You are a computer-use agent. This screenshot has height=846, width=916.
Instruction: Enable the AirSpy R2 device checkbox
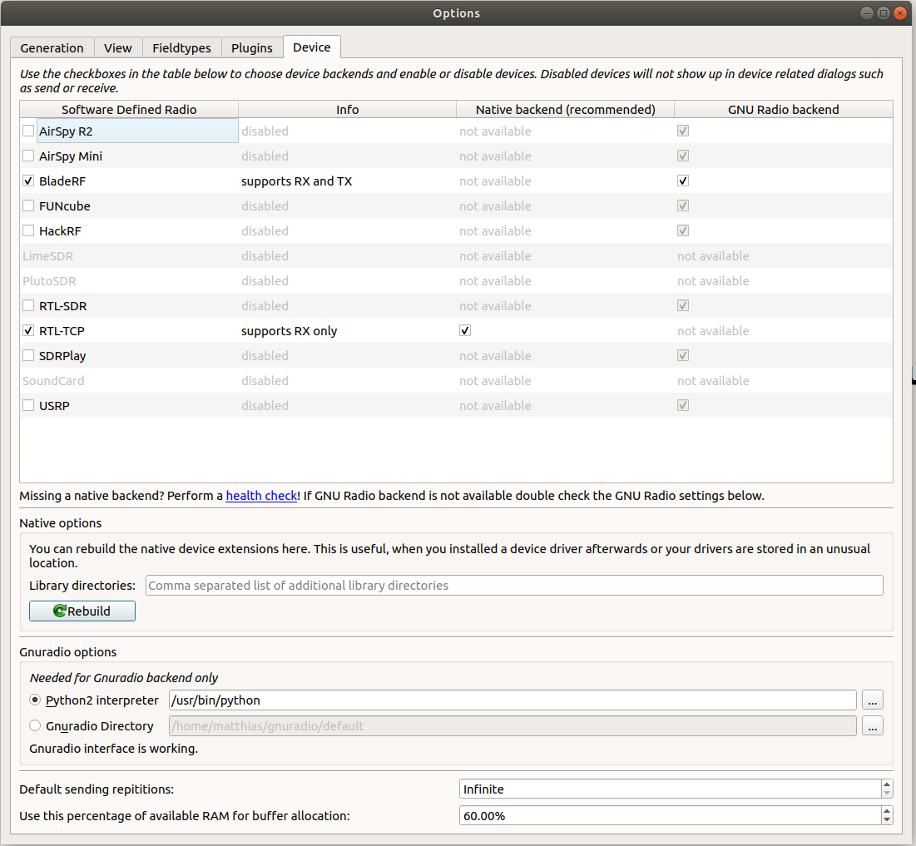point(28,131)
